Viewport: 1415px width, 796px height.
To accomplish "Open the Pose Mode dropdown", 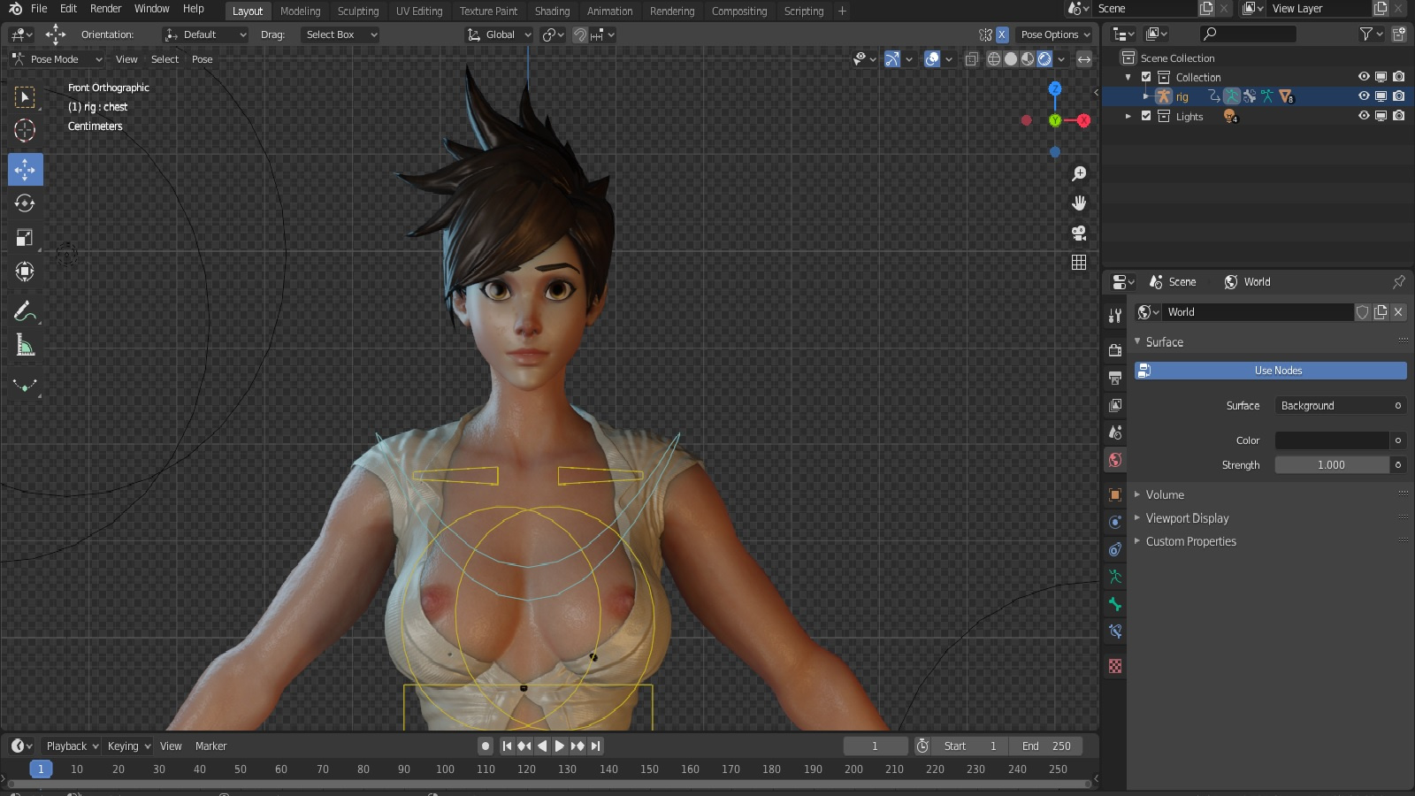I will 57,59.
